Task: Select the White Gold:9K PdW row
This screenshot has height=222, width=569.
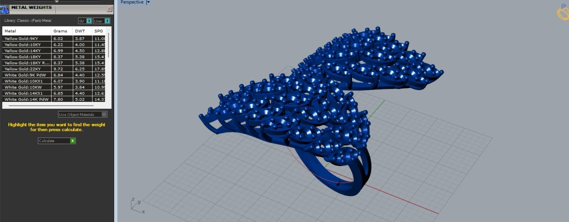Action: click(x=54, y=75)
